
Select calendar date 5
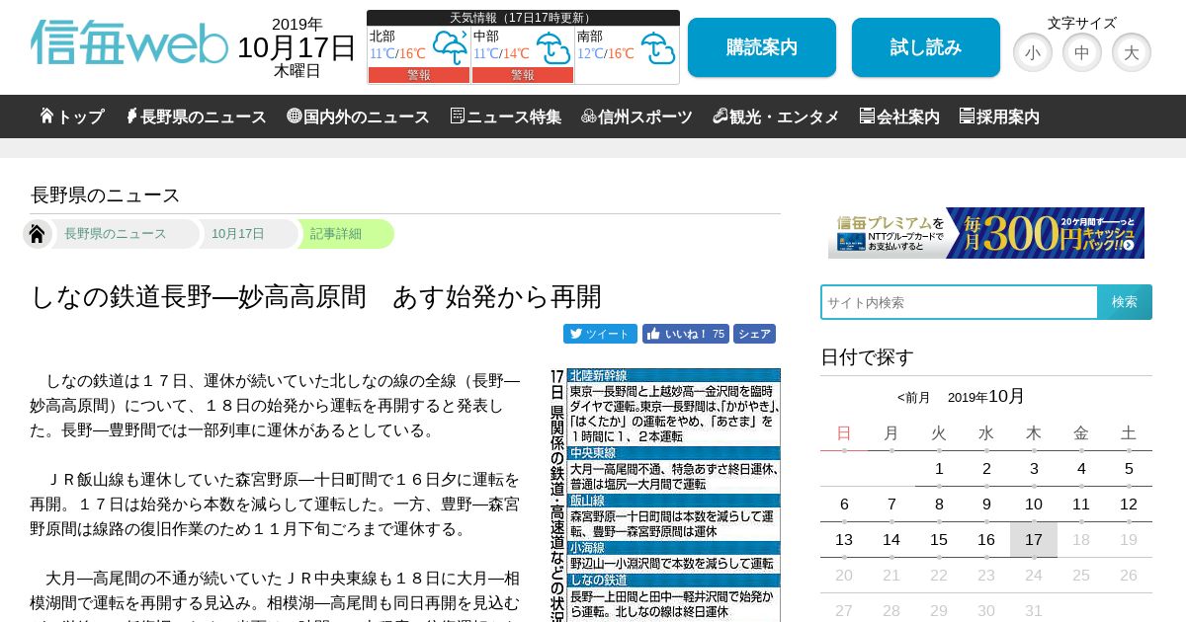pyautogui.click(x=1129, y=469)
